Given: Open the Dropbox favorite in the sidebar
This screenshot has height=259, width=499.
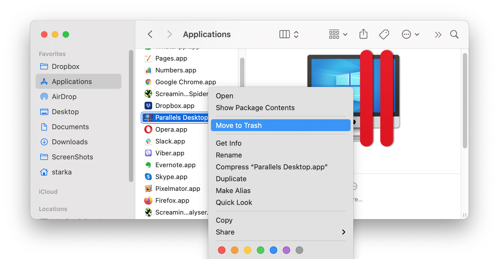Looking at the screenshot, I should point(66,66).
